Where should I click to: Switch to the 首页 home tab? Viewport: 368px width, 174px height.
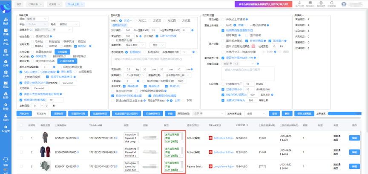point(20,4)
